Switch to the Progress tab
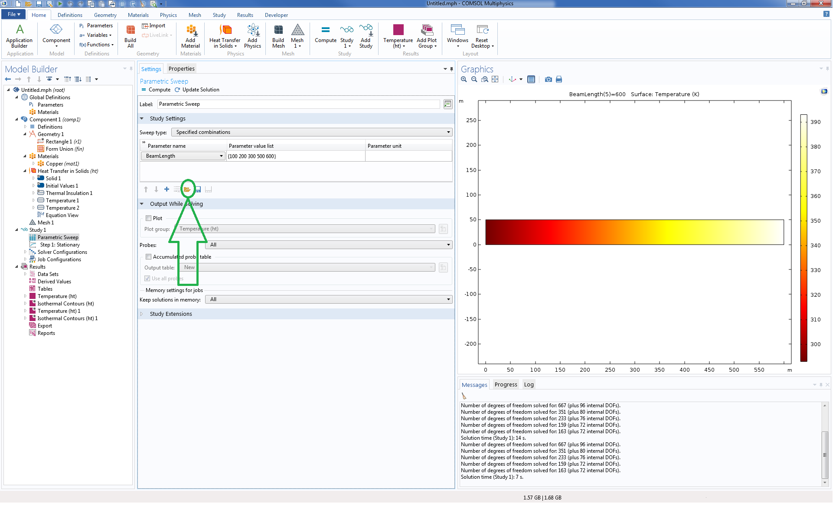The image size is (836, 506). [506, 384]
